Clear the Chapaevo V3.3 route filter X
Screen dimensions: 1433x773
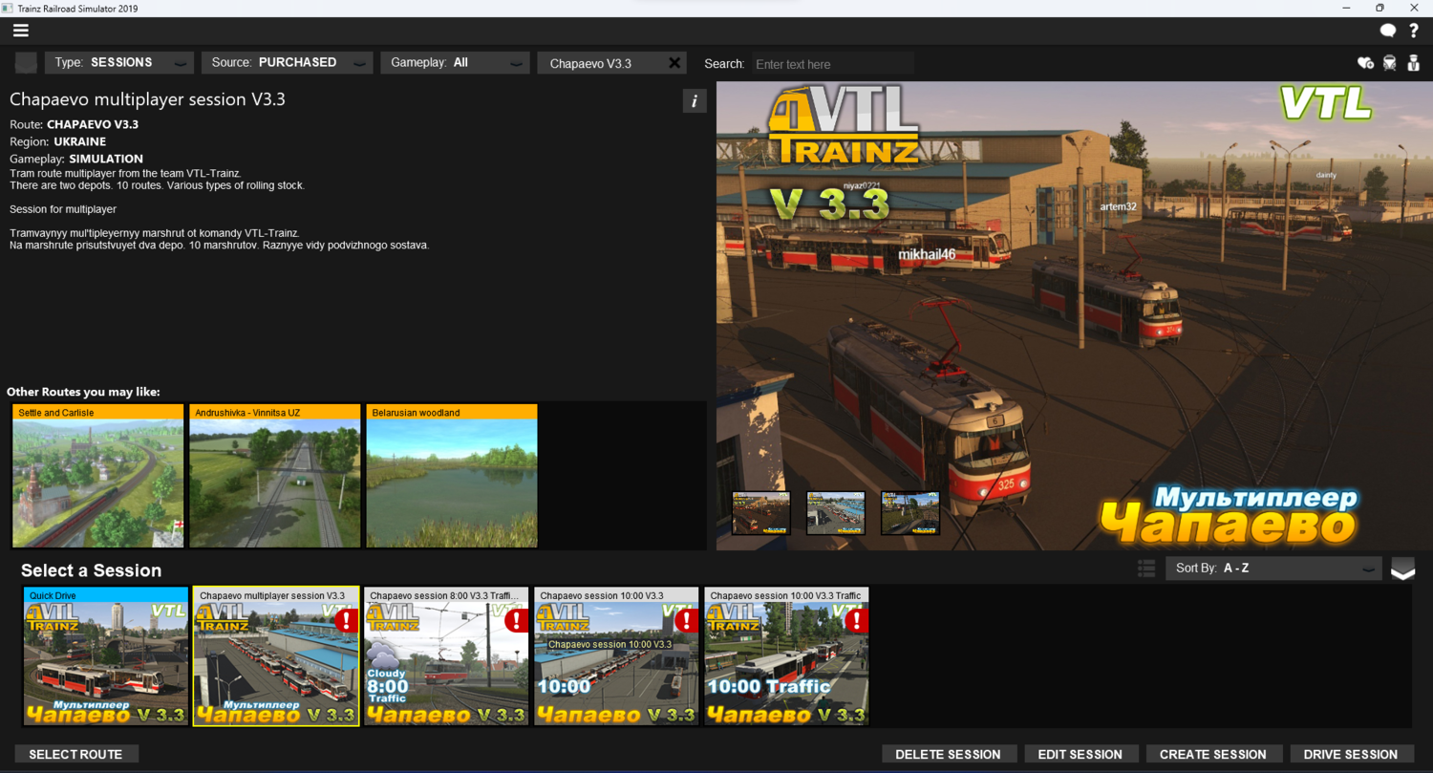coord(674,63)
